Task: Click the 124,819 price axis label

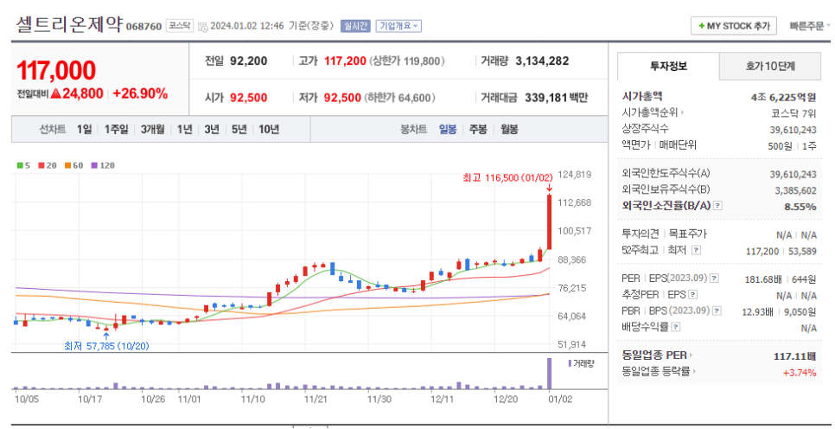Action: (575, 174)
